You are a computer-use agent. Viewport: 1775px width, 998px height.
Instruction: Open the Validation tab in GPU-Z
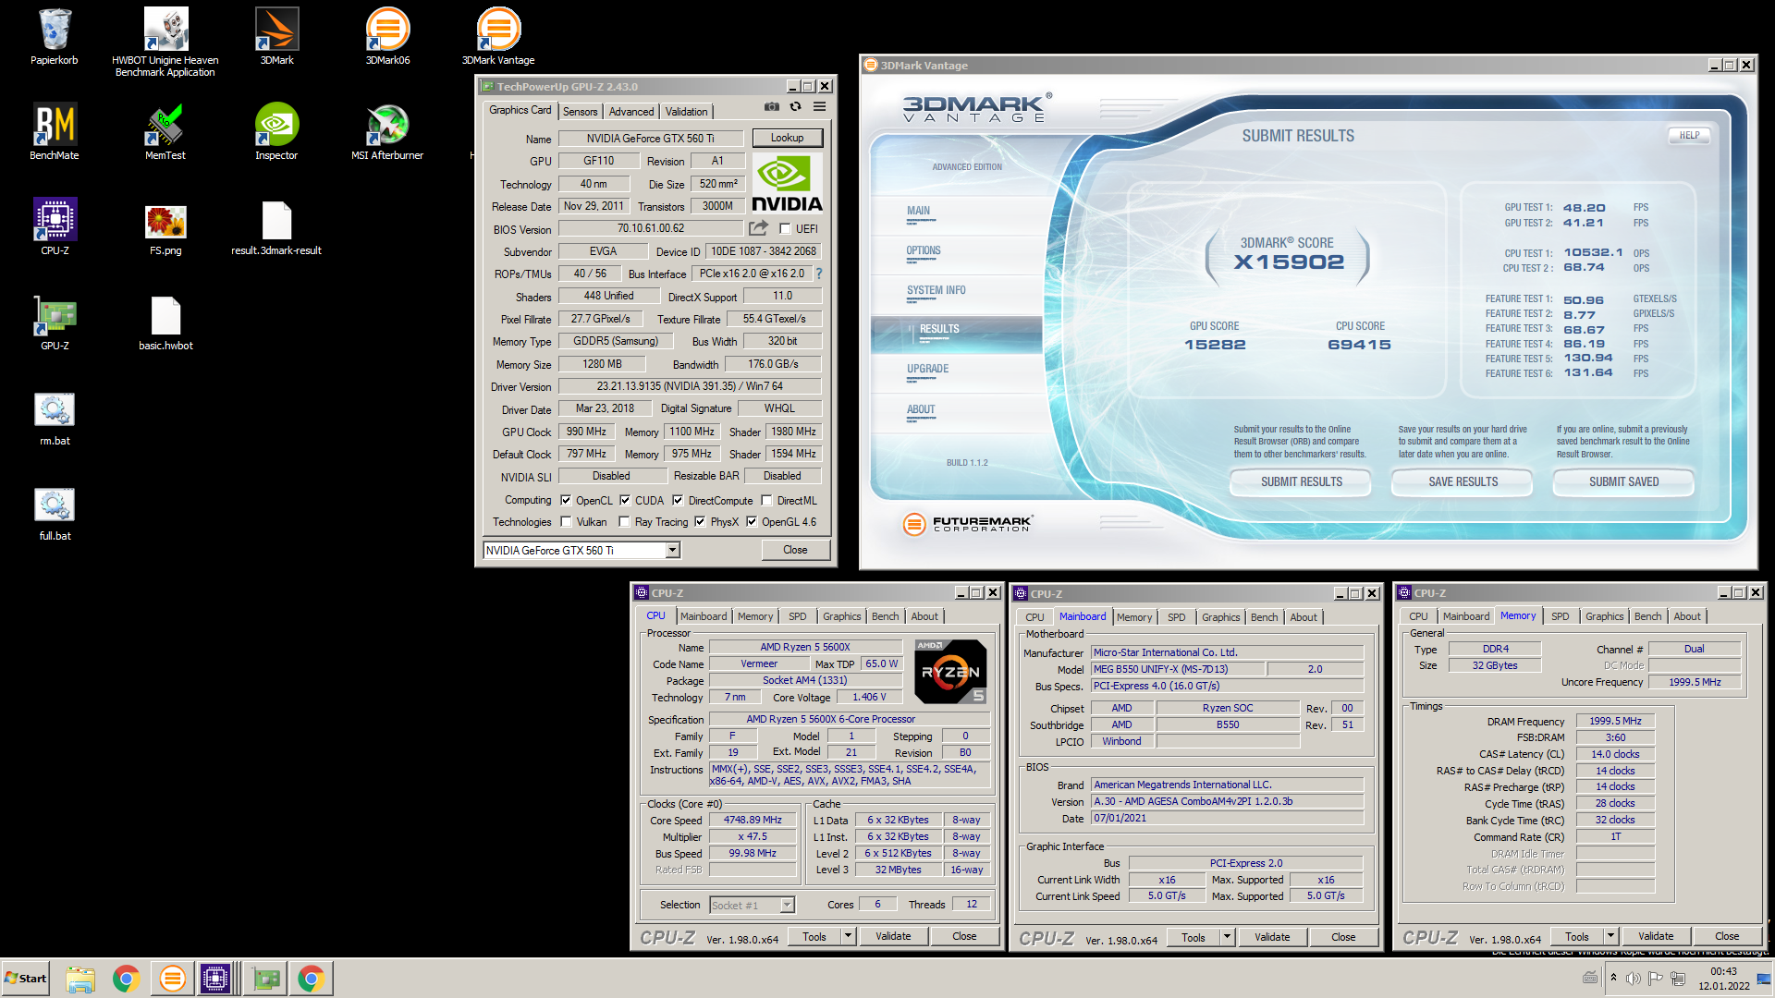[x=687, y=112]
